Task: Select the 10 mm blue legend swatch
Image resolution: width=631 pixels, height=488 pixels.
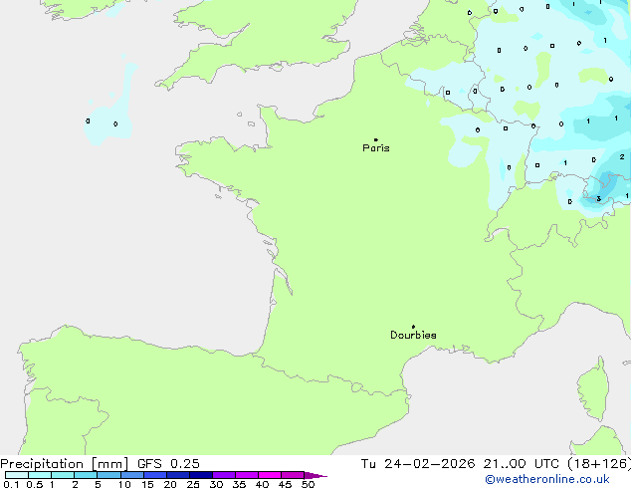Action: 131,475
